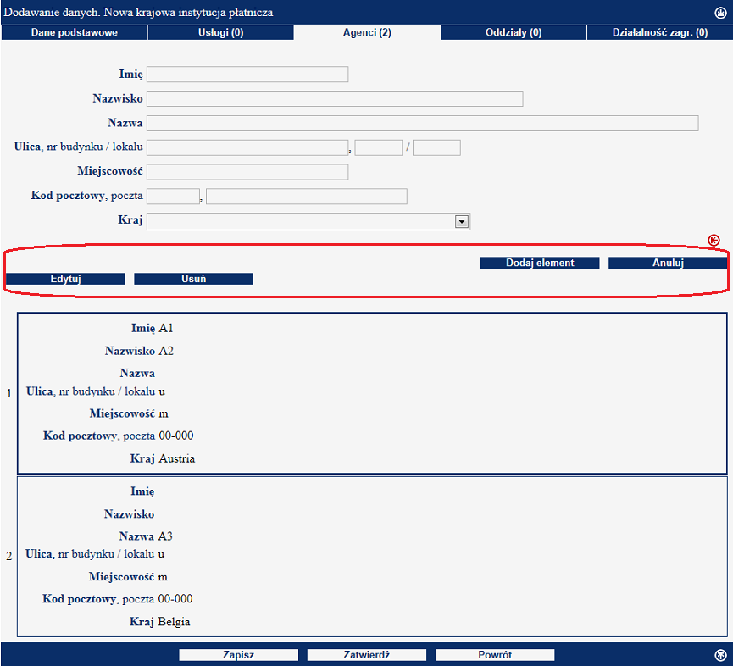Image resolution: width=733 pixels, height=666 pixels.
Task: Click the jump-to-bottom arrow icon in header
Action: [720, 12]
